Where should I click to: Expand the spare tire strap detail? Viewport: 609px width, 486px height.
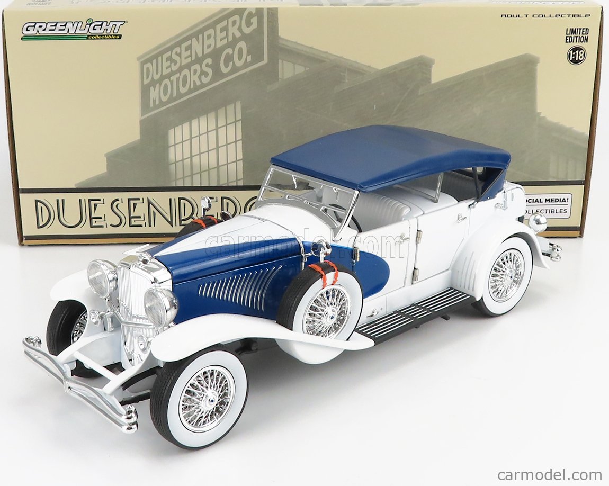(x=324, y=271)
